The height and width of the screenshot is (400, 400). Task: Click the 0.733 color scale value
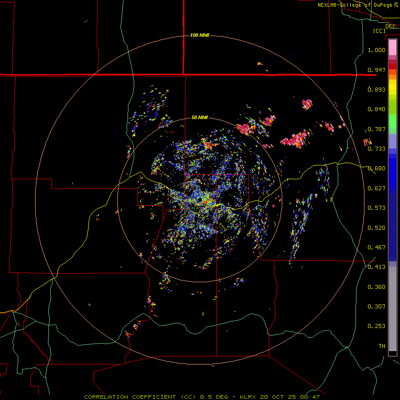coord(376,149)
